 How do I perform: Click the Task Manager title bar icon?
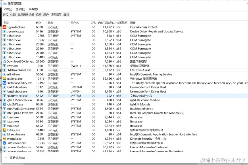click(x=5, y=3)
